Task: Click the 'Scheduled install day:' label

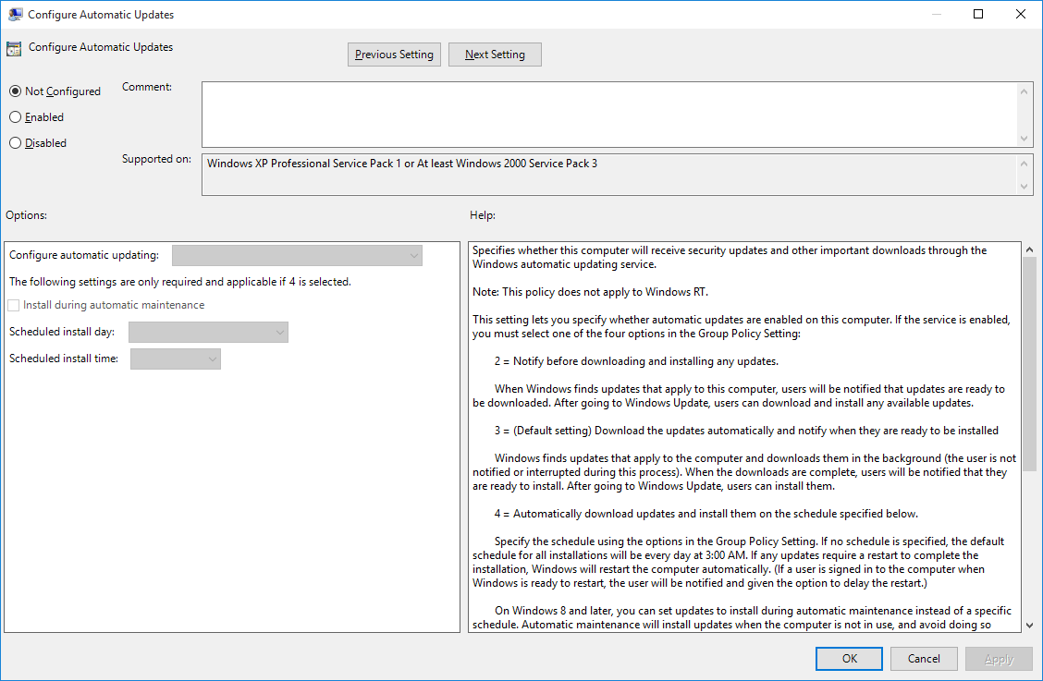Action: click(62, 332)
